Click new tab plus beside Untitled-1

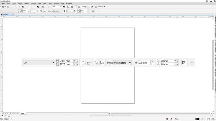(x=13, y=15)
